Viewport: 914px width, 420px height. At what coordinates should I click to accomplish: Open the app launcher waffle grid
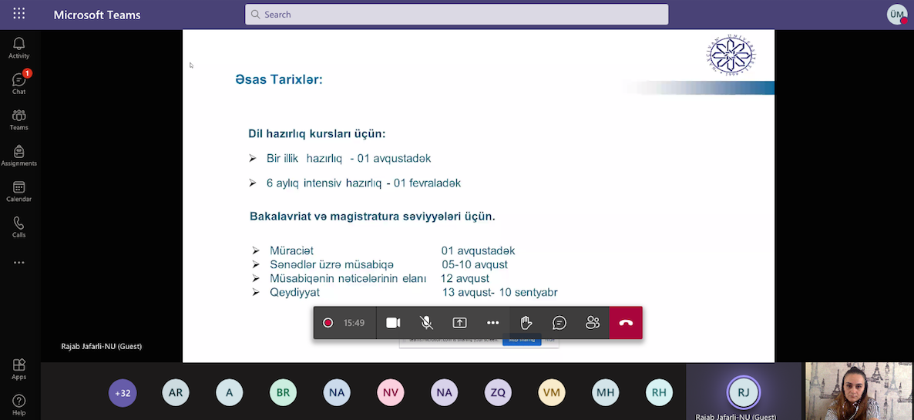point(18,14)
